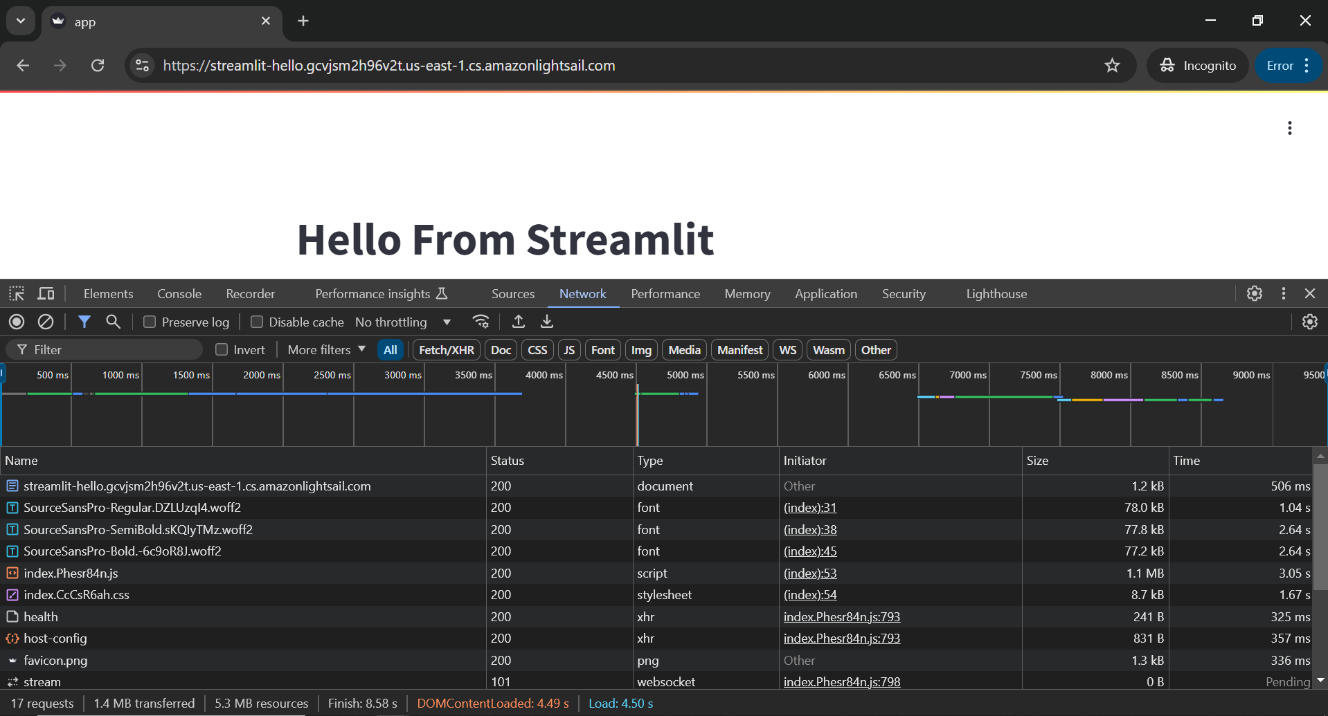Select the index.Phesr84n.js request row

point(656,573)
